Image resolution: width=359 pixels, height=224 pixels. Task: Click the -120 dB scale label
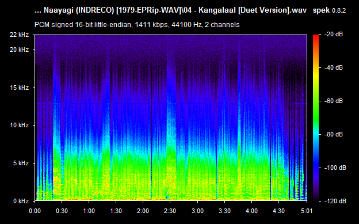[x=335, y=201]
